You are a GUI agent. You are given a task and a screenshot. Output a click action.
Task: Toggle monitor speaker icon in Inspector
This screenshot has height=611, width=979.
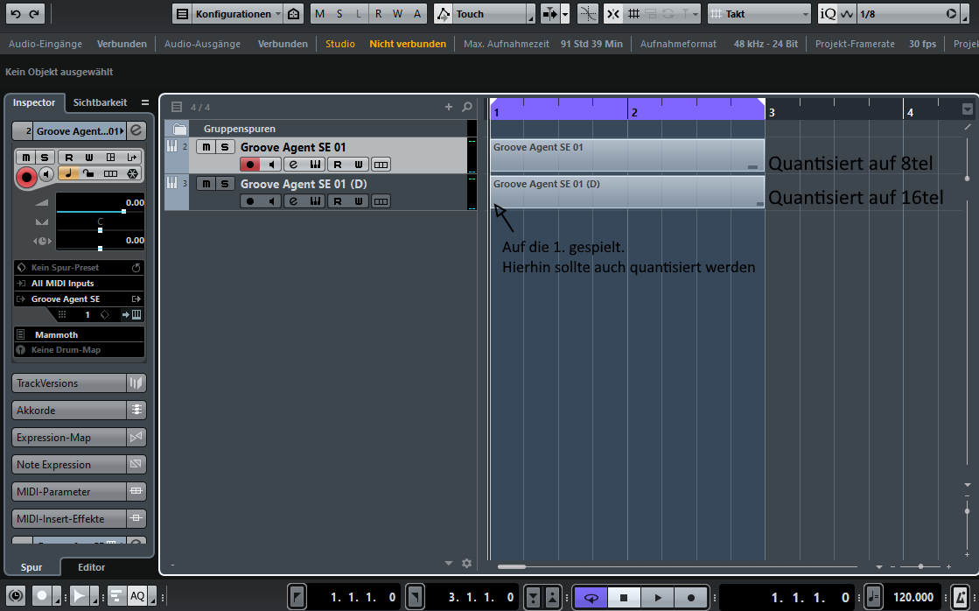pos(47,174)
